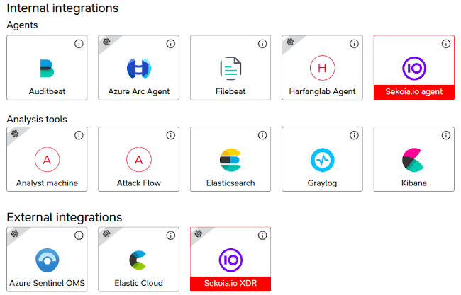461x295 pixels.
Task: Select the Elasticsearch logo icon
Action: click(x=230, y=160)
